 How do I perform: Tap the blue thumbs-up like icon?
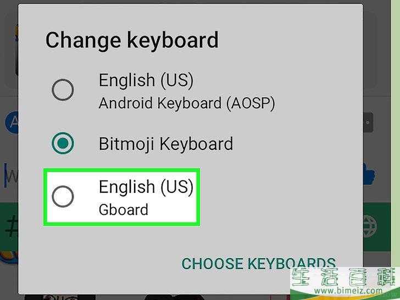point(369,175)
